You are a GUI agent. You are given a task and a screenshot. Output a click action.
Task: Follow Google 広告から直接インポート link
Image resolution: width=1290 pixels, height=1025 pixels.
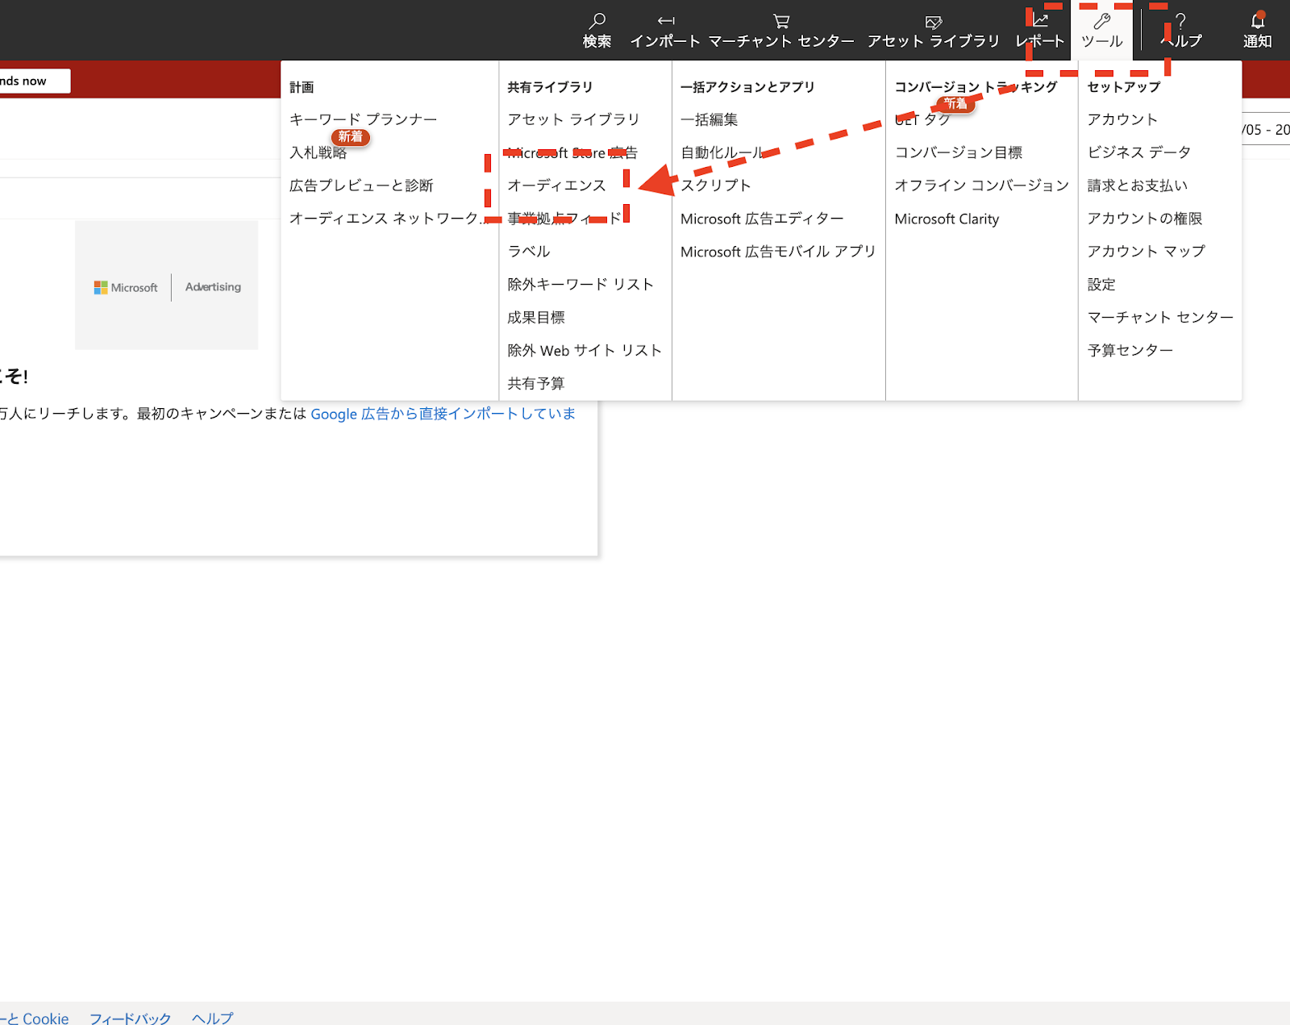click(443, 414)
